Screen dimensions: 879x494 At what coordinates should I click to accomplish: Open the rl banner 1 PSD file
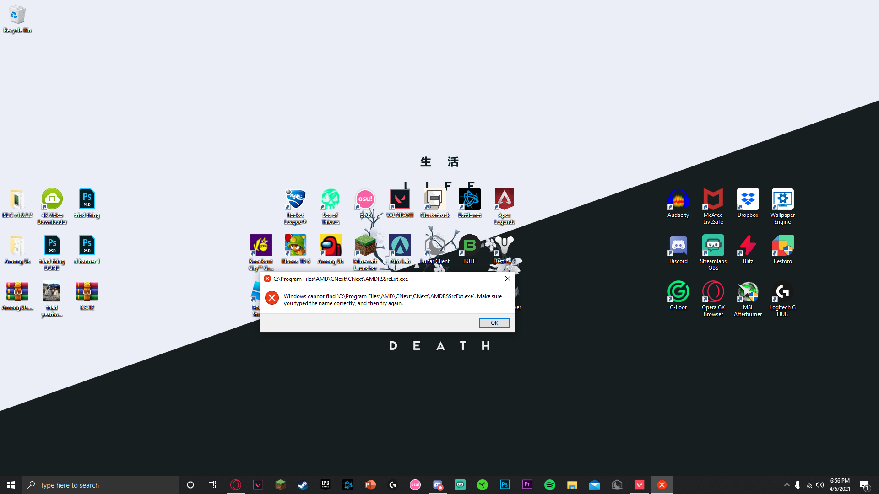point(87,250)
